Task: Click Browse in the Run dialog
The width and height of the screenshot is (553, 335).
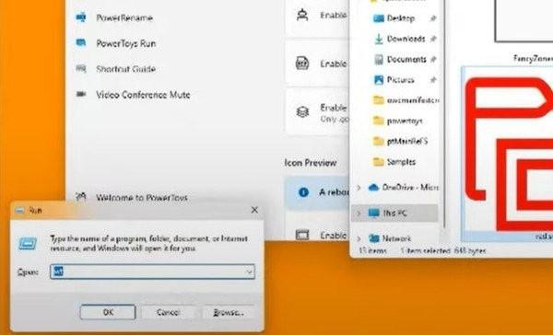Action: tap(229, 312)
